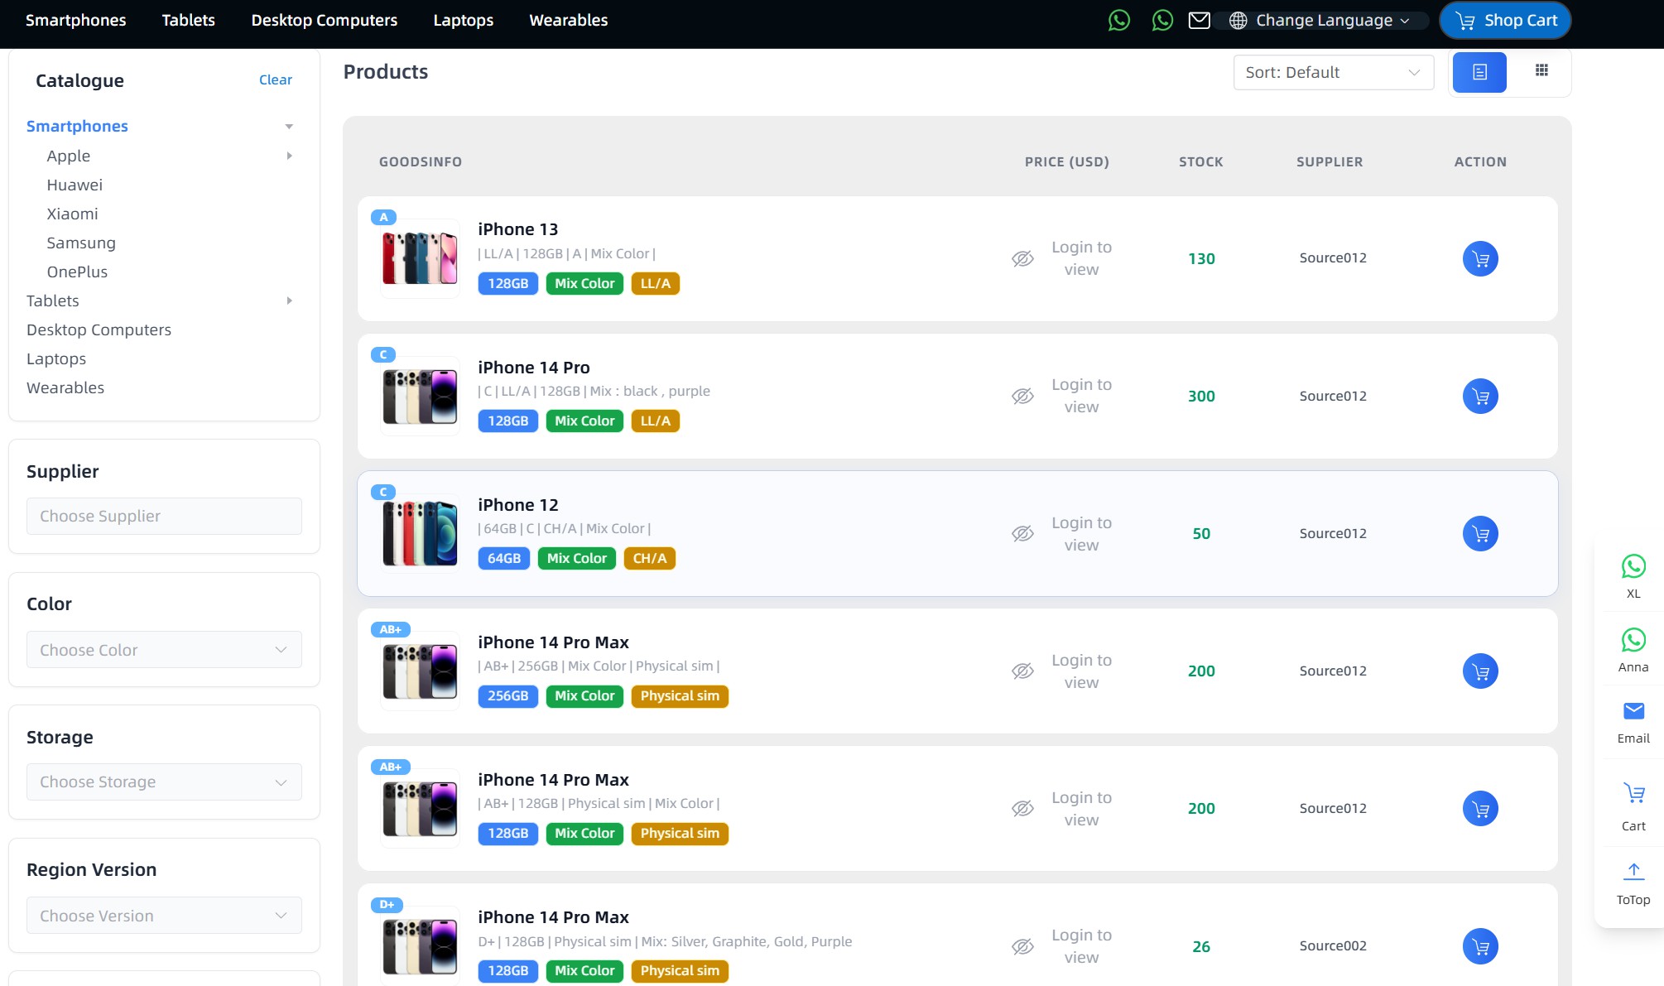1664x986 pixels.
Task: Open the Change Language dropdown
Action: point(1320,20)
